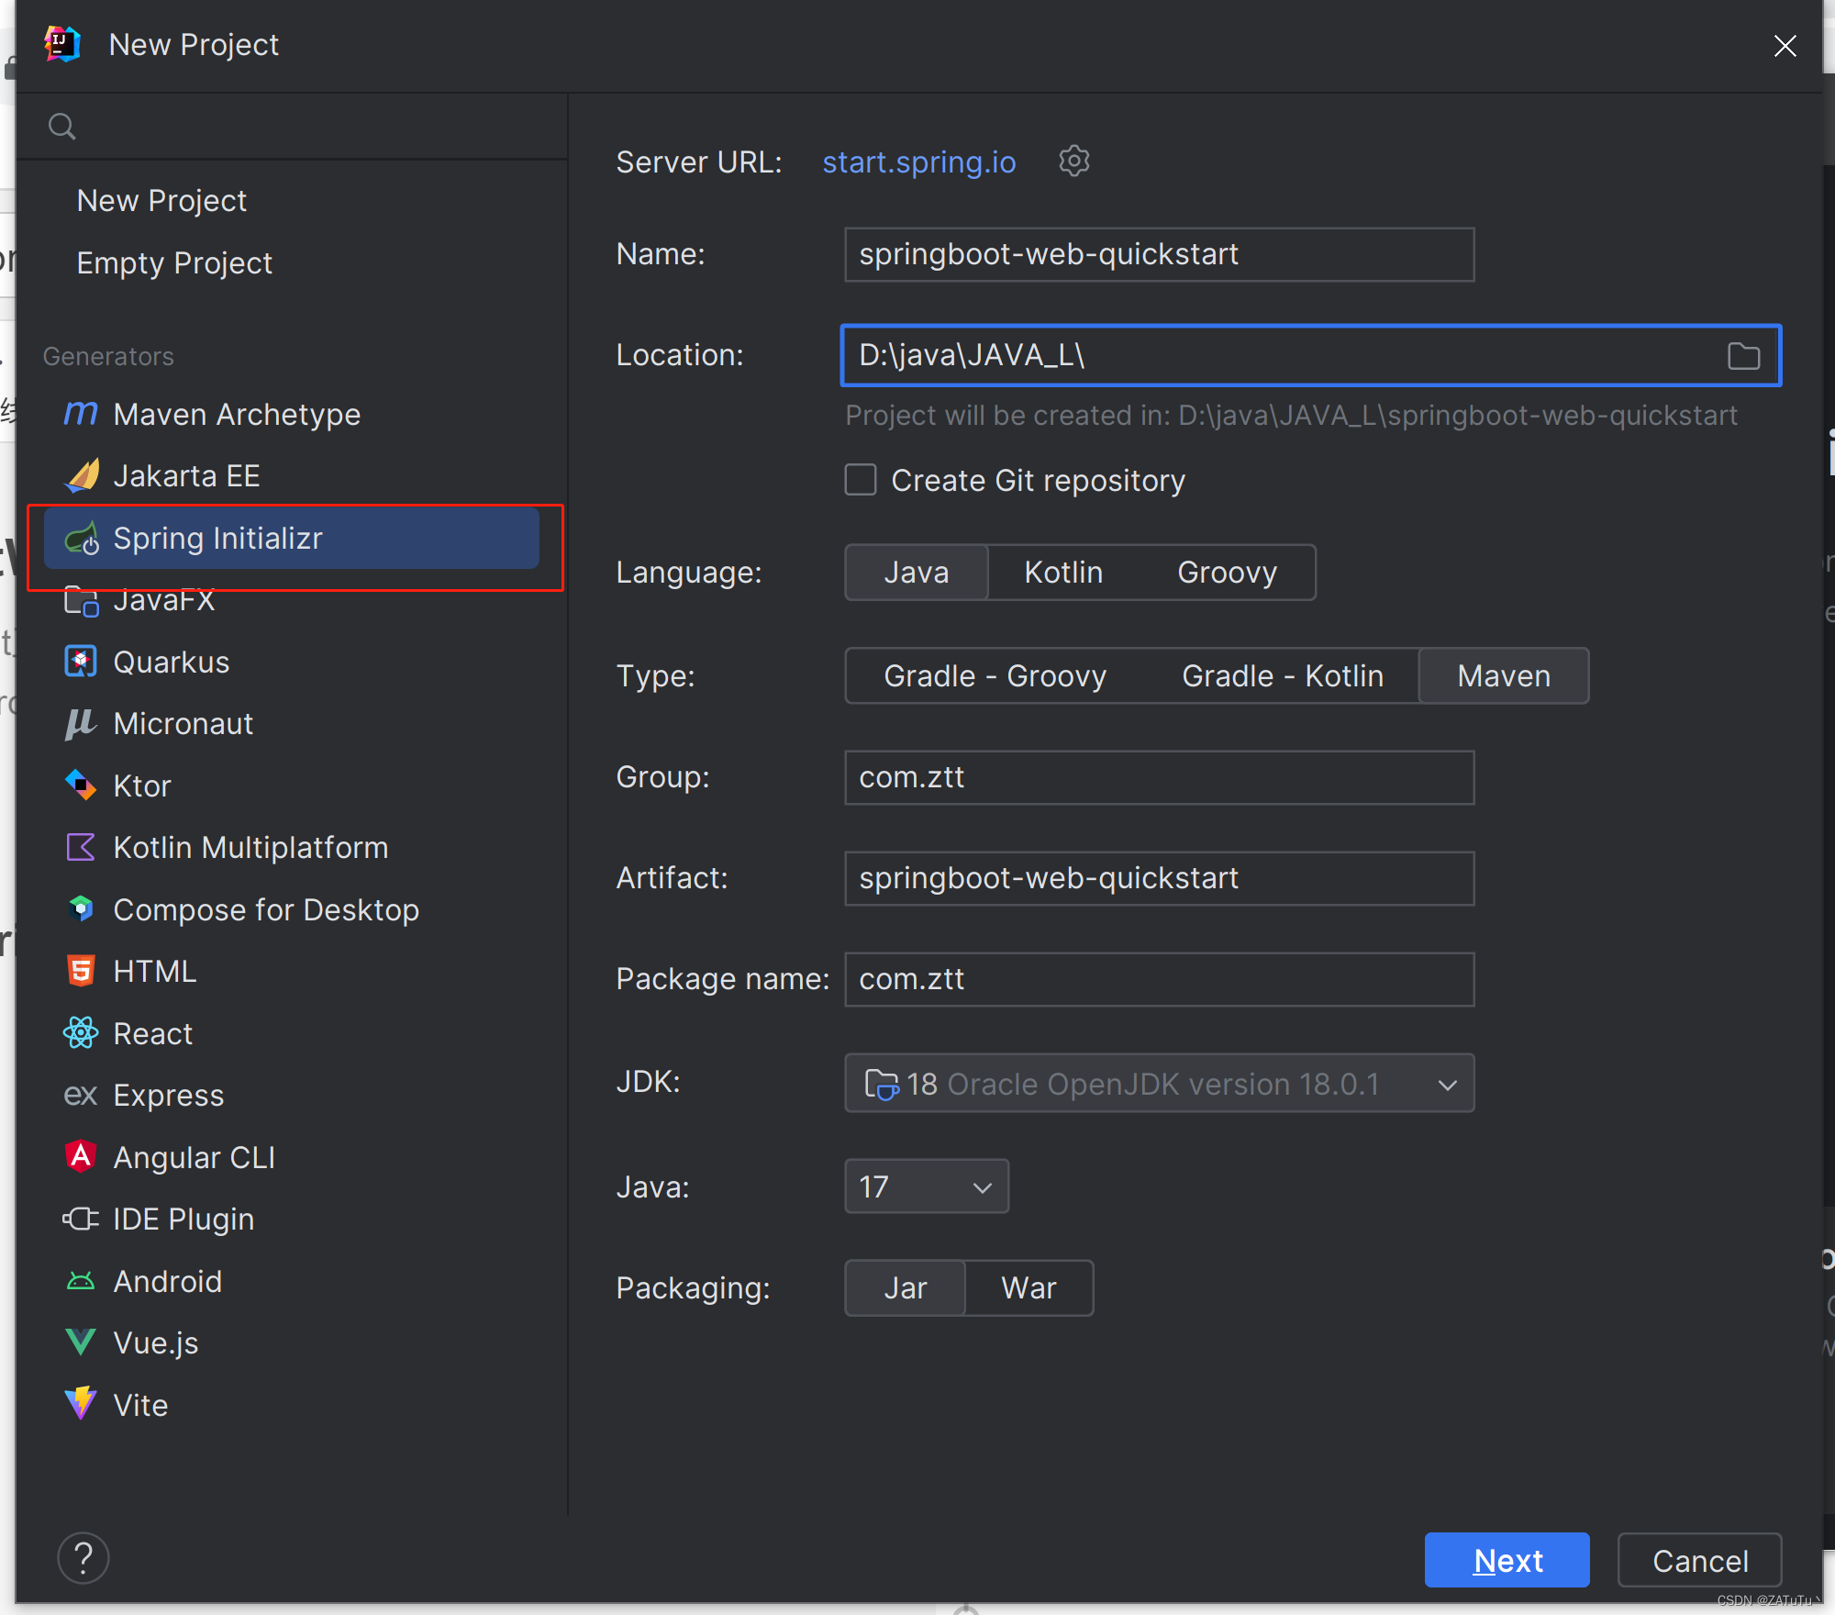Enable Create Git repository checkbox

[860, 480]
